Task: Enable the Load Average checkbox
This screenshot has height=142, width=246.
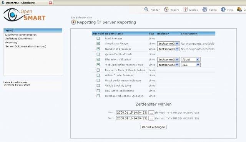Action: (98, 38)
